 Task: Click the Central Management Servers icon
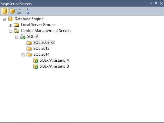click(x=17, y=31)
